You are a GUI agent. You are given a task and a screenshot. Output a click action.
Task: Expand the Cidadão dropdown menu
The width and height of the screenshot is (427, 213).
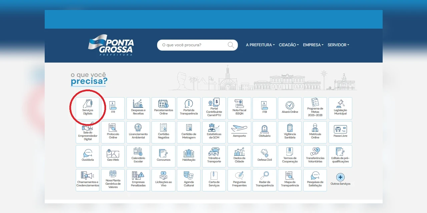(x=289, y=45)
